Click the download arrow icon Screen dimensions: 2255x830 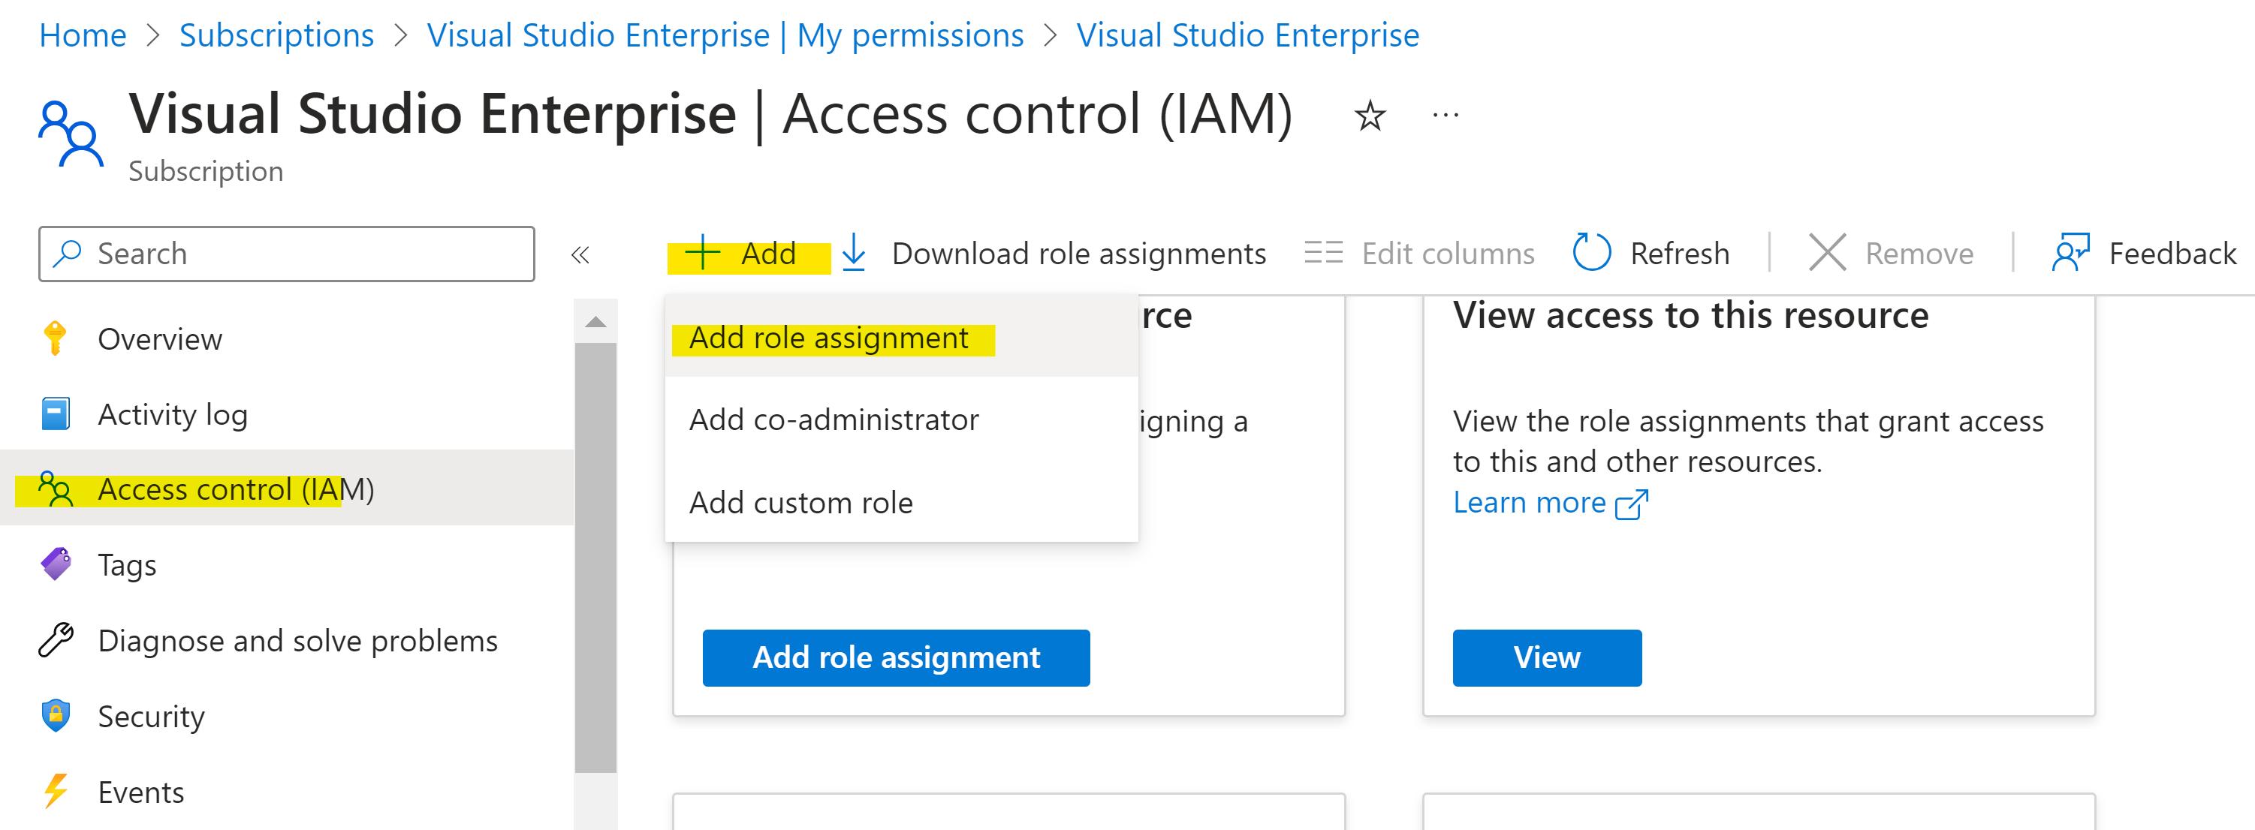(x=854, y=252)
